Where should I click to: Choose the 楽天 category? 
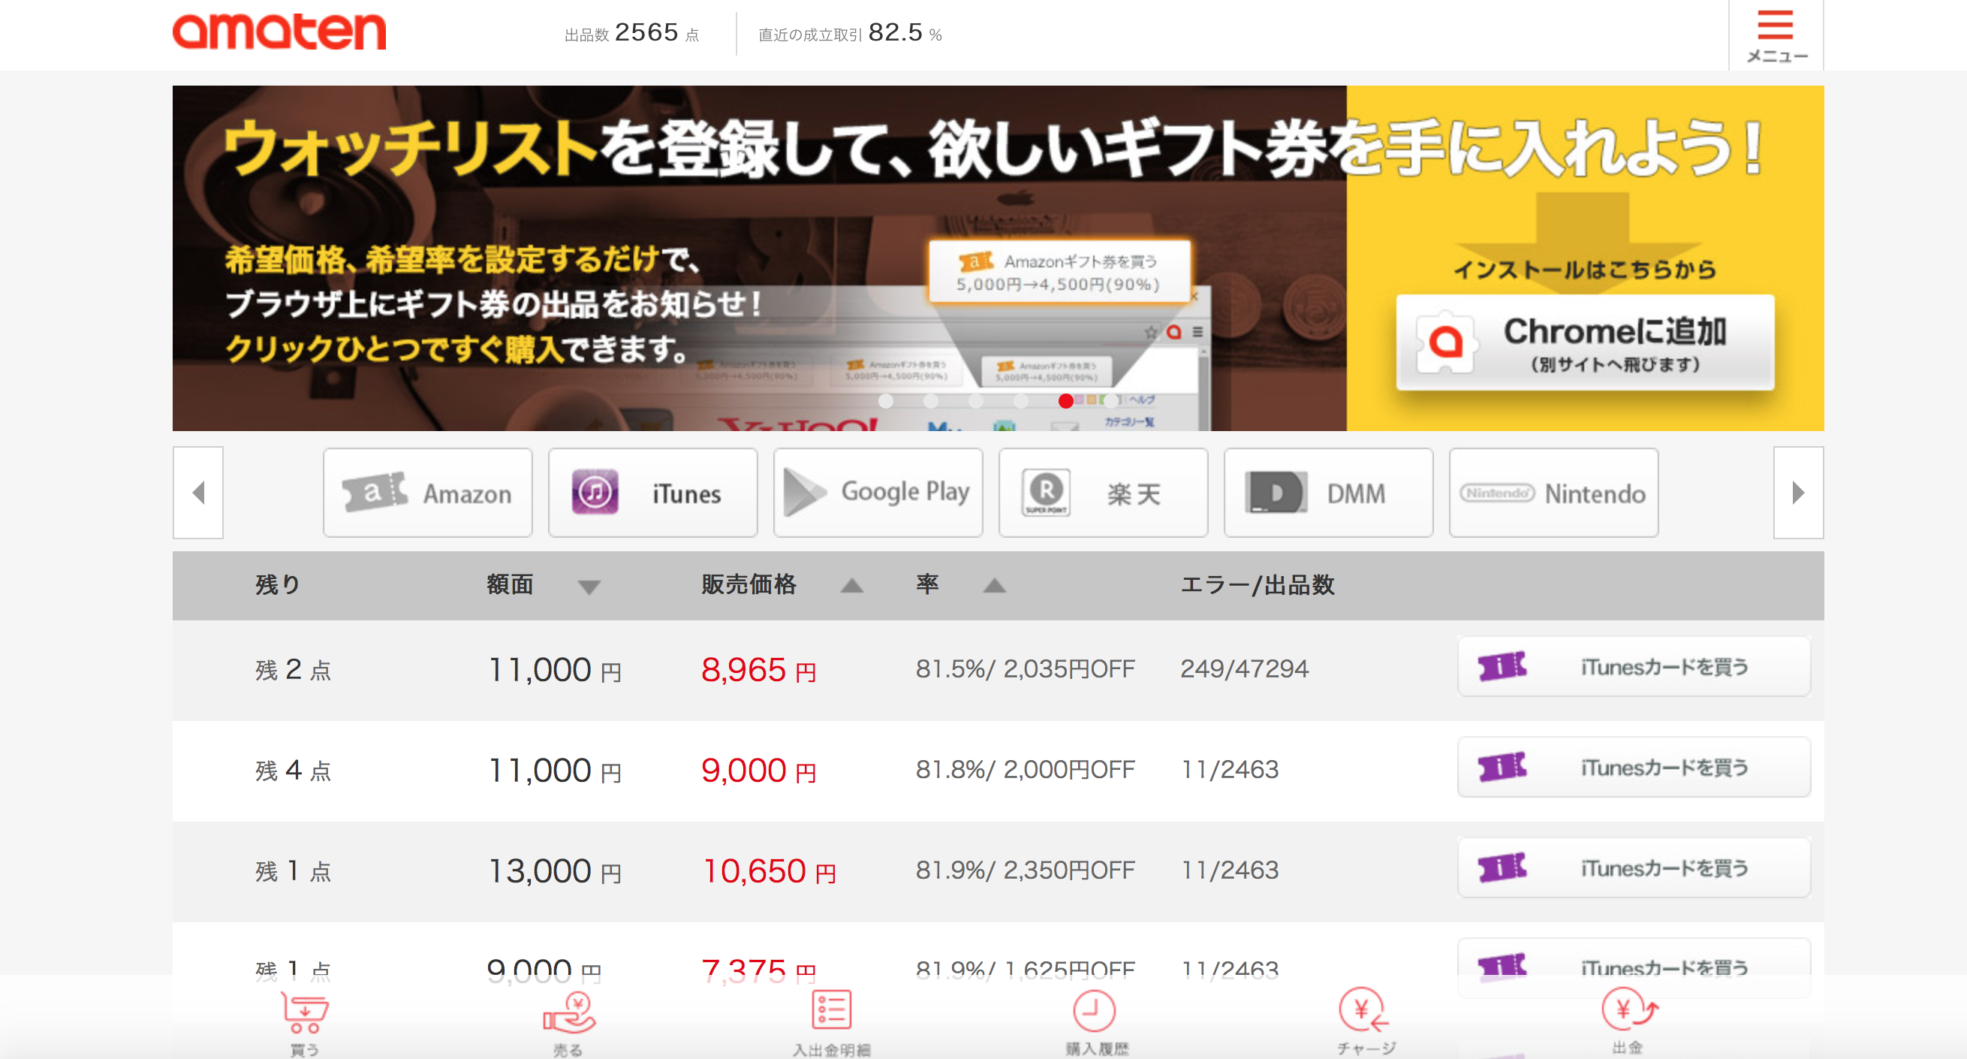[1103, 493]
